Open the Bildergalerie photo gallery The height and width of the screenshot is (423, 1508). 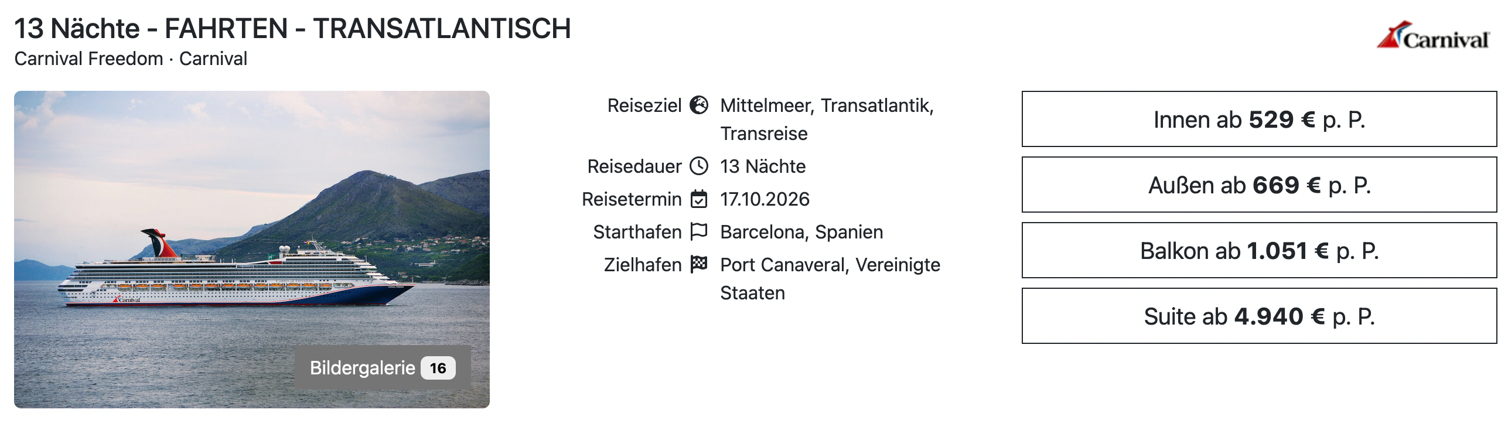click(x=363, y=368)
